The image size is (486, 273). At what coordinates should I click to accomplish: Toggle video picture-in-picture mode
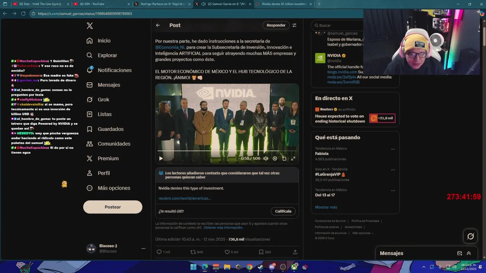tap(284, 158)
